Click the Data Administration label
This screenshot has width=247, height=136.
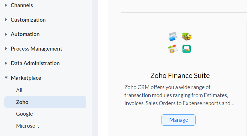click(x=35, y=63)
